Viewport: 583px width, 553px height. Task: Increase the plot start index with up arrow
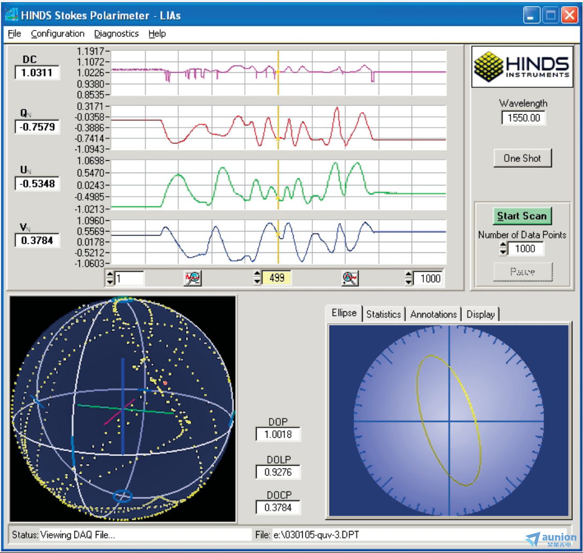coord(110,275)
